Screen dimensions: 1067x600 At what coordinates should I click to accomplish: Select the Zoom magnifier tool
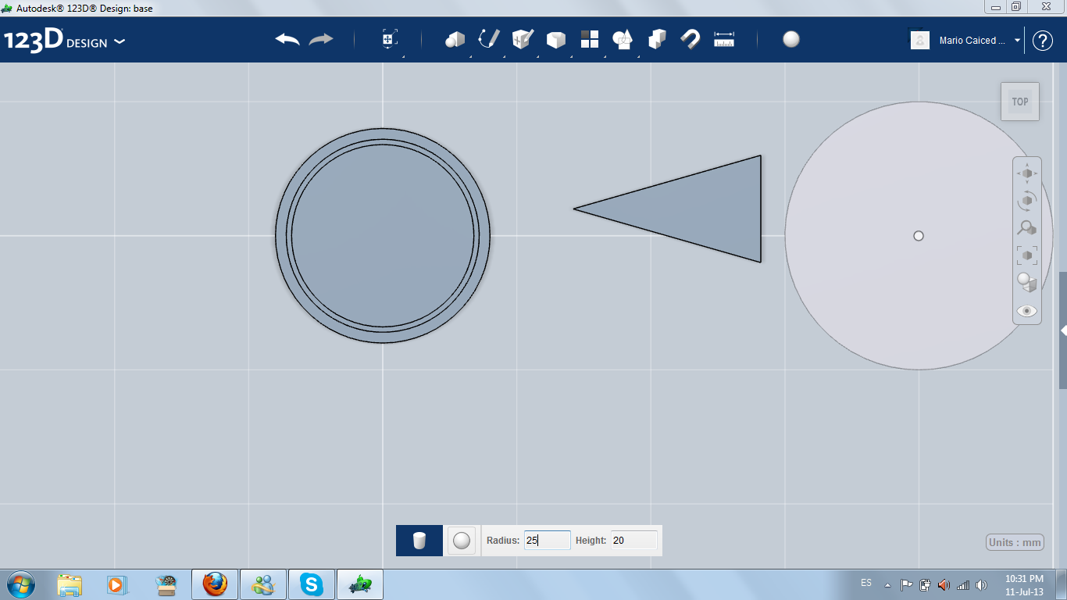point(1027,228)
